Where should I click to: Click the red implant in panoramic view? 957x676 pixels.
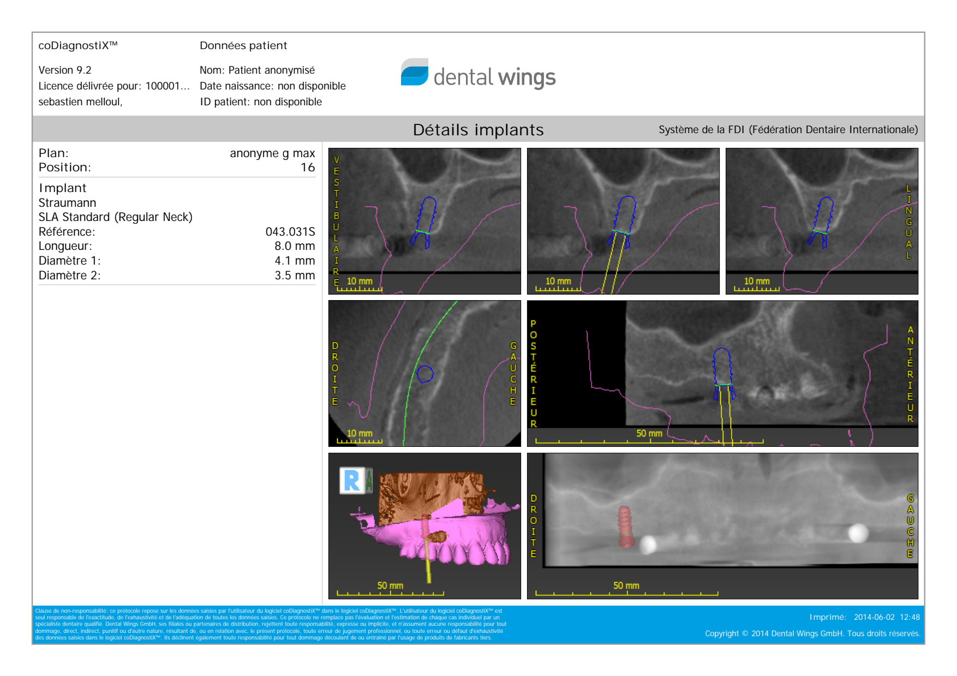pos(625,526)
